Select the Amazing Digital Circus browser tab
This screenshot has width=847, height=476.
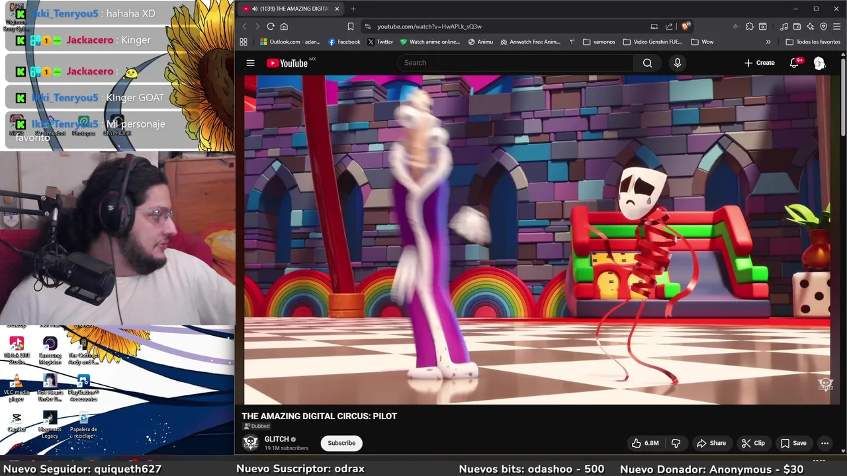tap(291, 9)
